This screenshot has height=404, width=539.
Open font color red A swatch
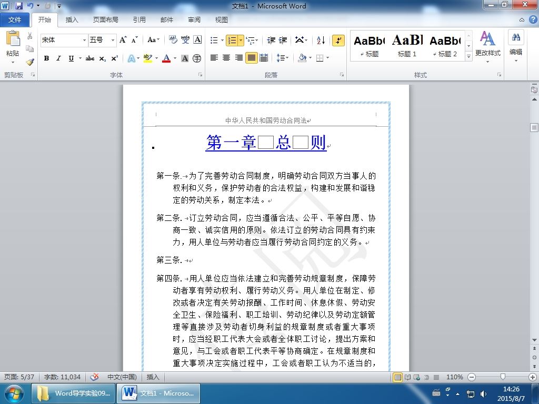tap(166, 58)
